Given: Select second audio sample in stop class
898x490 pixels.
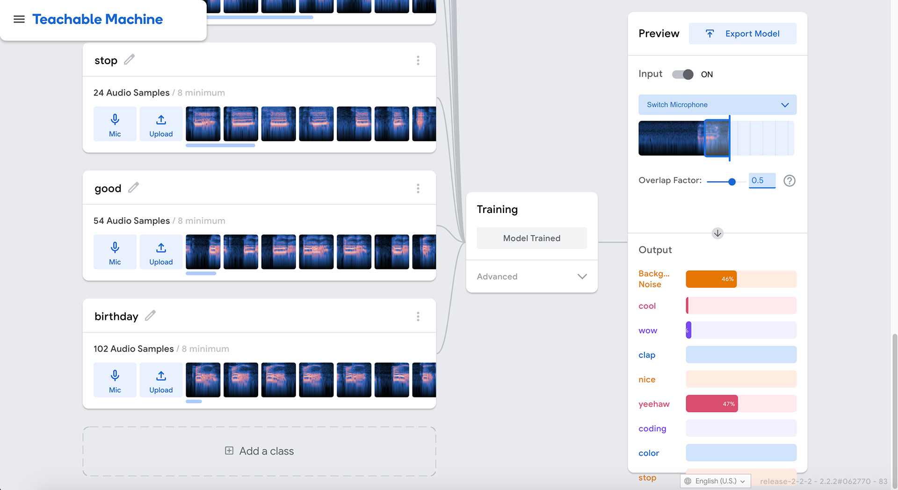Looking at the screenshot, I should coord(241,124).
